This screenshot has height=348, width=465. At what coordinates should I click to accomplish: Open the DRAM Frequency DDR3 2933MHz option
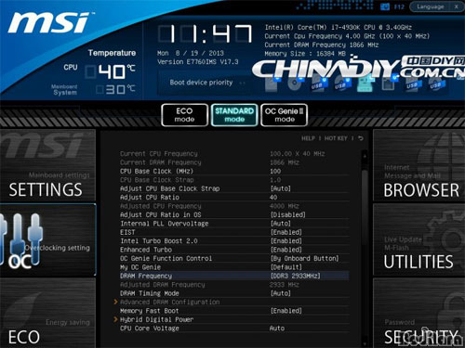click(234, 276)
